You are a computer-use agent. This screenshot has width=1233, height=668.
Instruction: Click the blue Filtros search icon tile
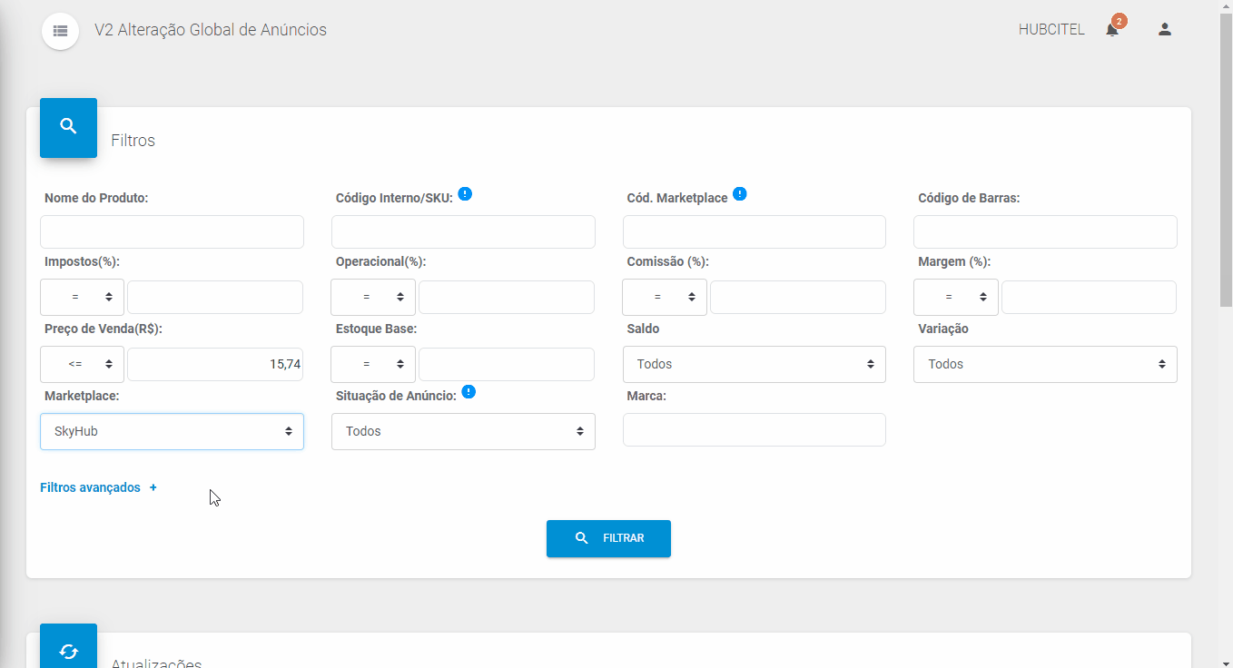coord(68,128)
